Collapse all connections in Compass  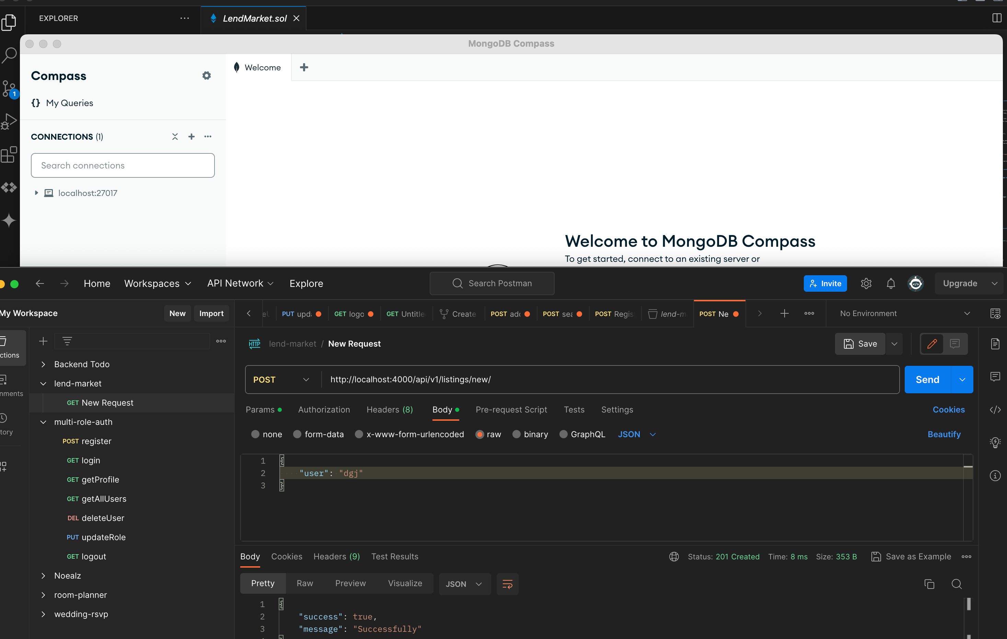coord(175,137)
